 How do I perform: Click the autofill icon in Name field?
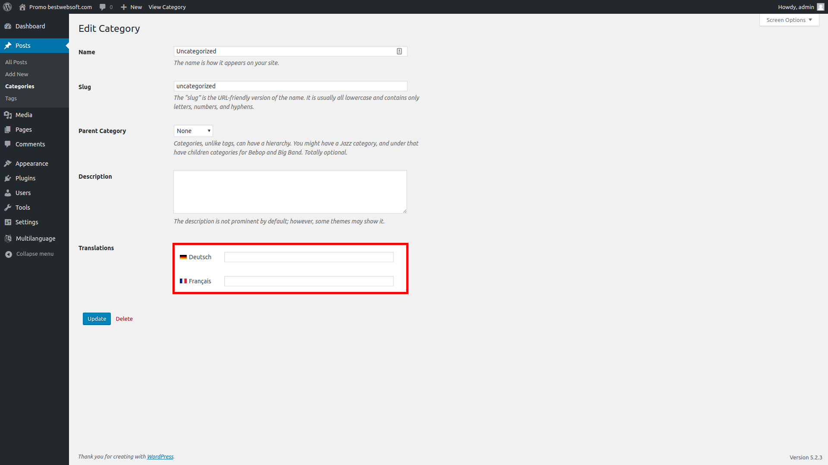point(399,51)
